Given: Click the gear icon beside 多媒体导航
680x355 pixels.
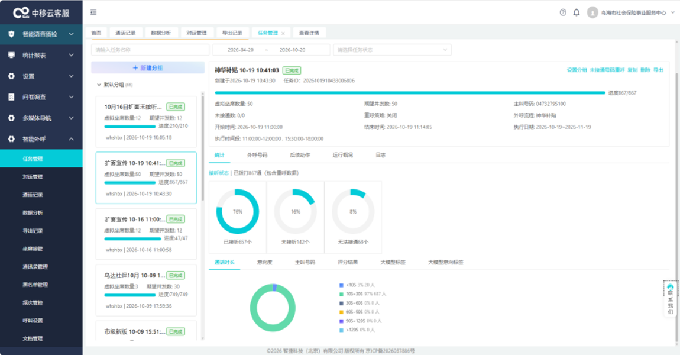Looking at the screenshot, I should coord(11,118).
